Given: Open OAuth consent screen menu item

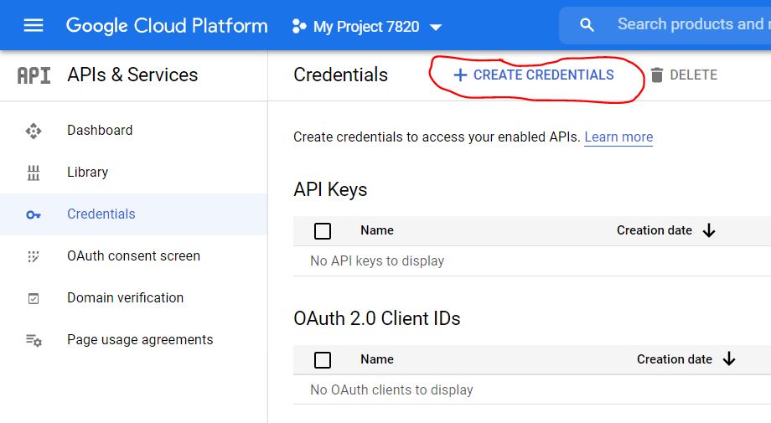Looking at the screenshot, I should 133,256.
